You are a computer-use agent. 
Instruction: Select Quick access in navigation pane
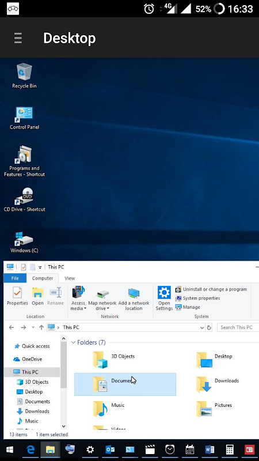coord(32,346)
